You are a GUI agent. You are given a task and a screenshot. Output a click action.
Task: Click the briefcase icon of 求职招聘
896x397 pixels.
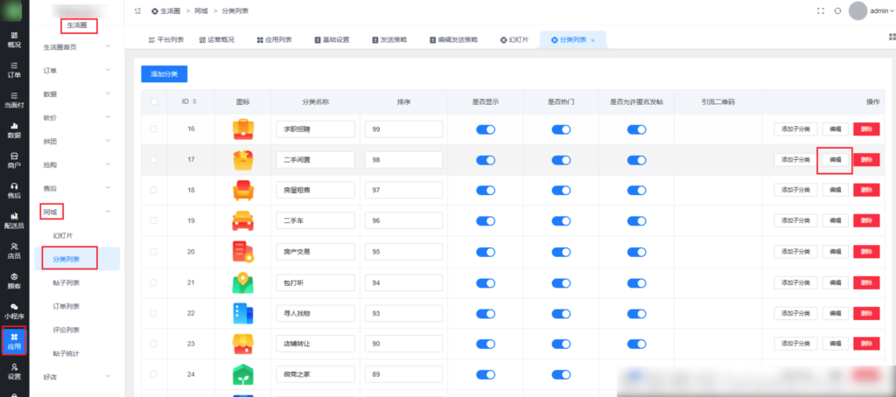tap(243, 129)
